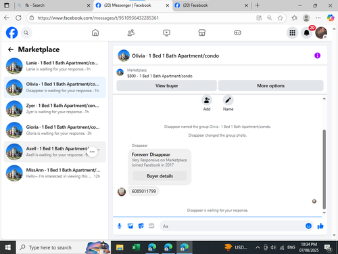Click the Name pencil edit icon
This screenshot has width=338, height=254.
click(228, 100)
